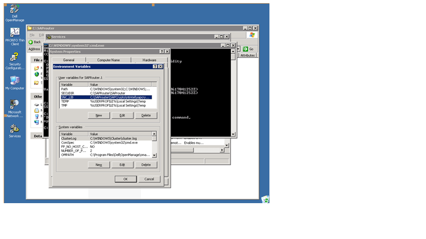
Task: Click Delete under user variables
Action: (x=146, y=115)
